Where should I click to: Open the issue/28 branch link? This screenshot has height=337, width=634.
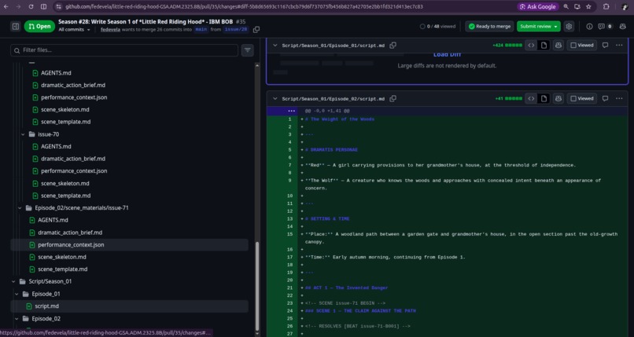(x=236, y=30)
